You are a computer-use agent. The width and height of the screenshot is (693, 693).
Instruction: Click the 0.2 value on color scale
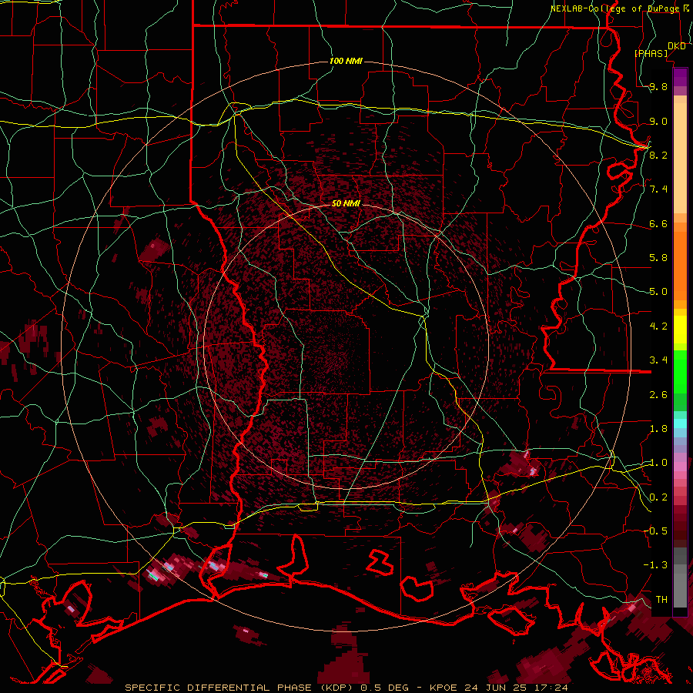(x=658, y=497)
